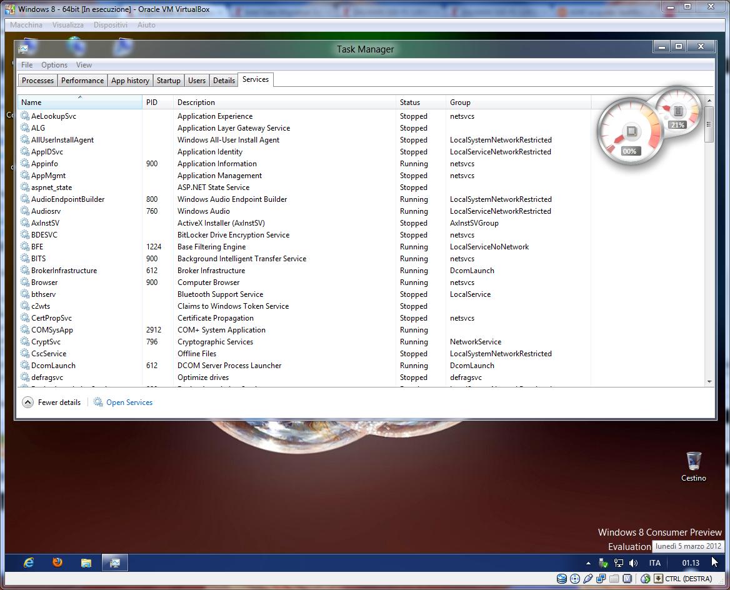Open the Aiuto menu in VirtualBox

point(146,24)
